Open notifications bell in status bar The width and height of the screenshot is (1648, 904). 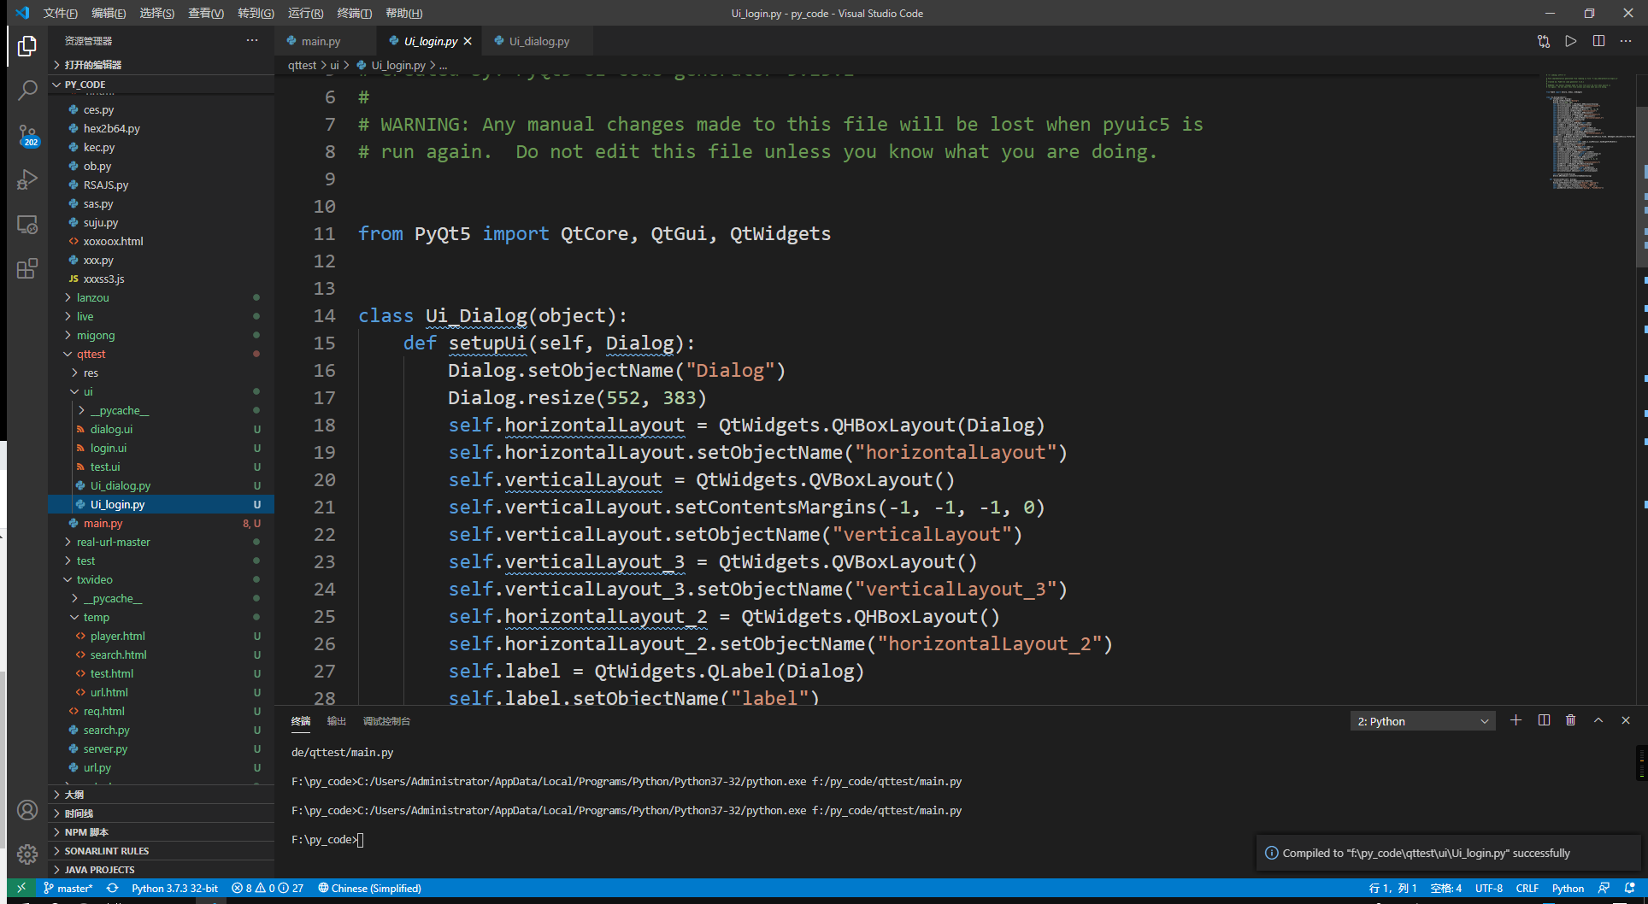[1630, 889]
